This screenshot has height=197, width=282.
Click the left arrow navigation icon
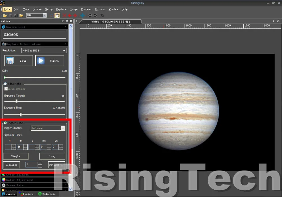point(90,15)
